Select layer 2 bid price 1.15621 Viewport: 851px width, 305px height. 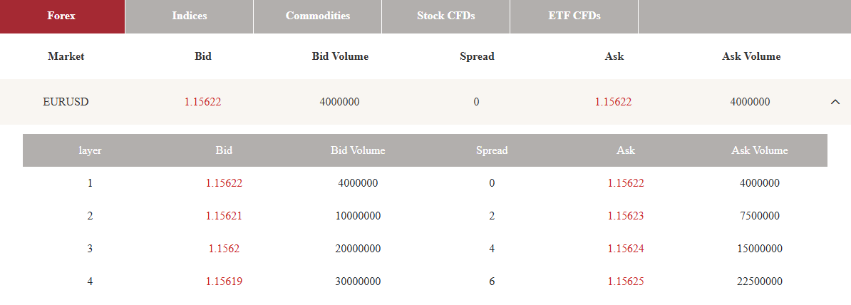tap(224, 216)
